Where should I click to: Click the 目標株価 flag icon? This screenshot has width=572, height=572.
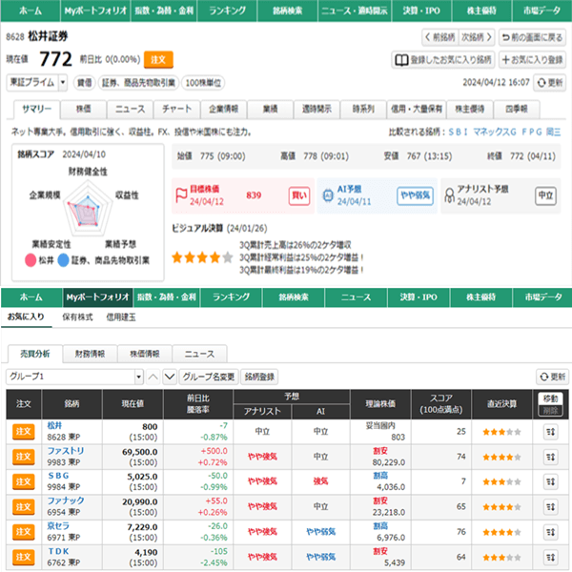[181, 195]
